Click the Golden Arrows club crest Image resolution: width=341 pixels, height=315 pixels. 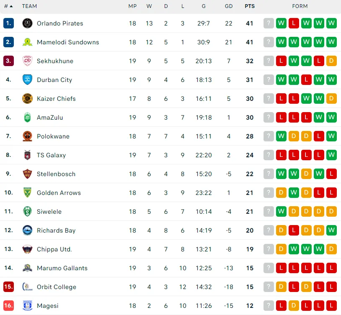[x=27, y=193]
